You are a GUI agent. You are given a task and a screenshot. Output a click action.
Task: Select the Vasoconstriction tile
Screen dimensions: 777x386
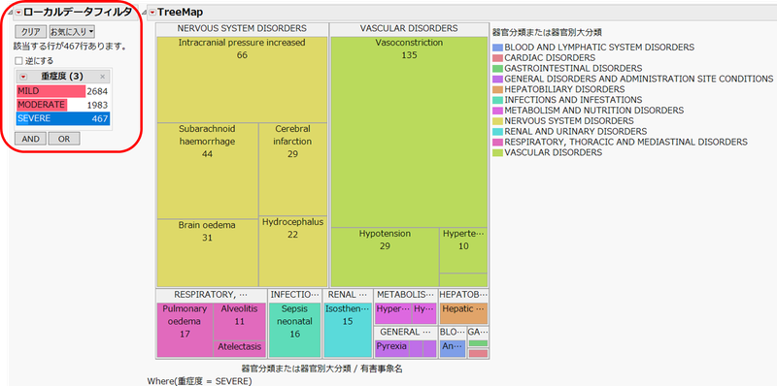click(x=409, y=132)
